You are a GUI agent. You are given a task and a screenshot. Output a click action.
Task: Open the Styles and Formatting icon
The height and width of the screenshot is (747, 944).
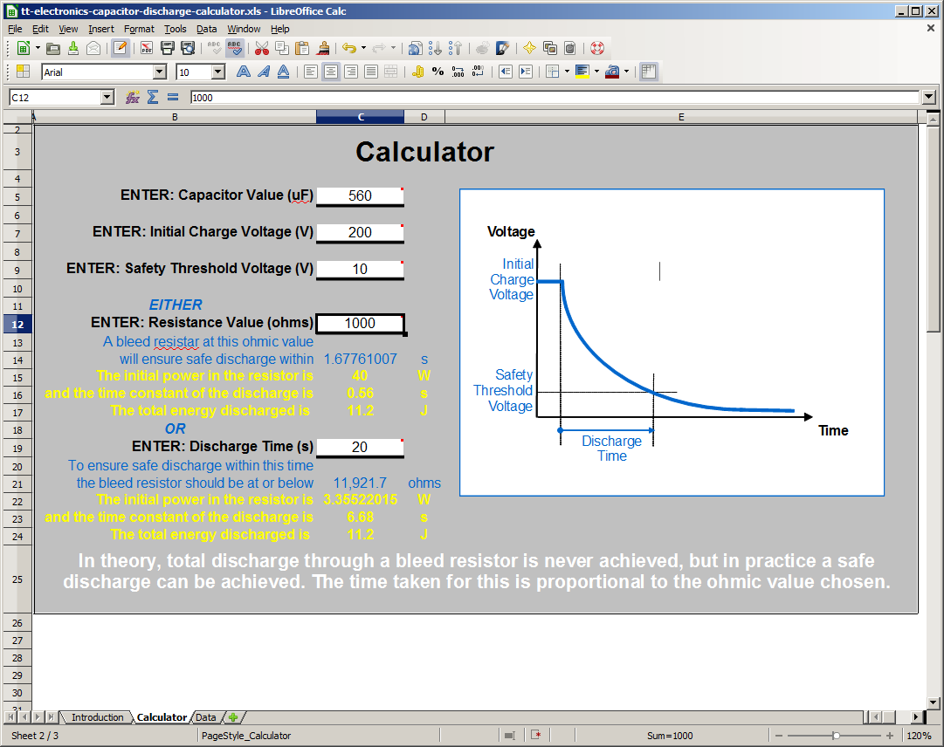pos(23,72)
